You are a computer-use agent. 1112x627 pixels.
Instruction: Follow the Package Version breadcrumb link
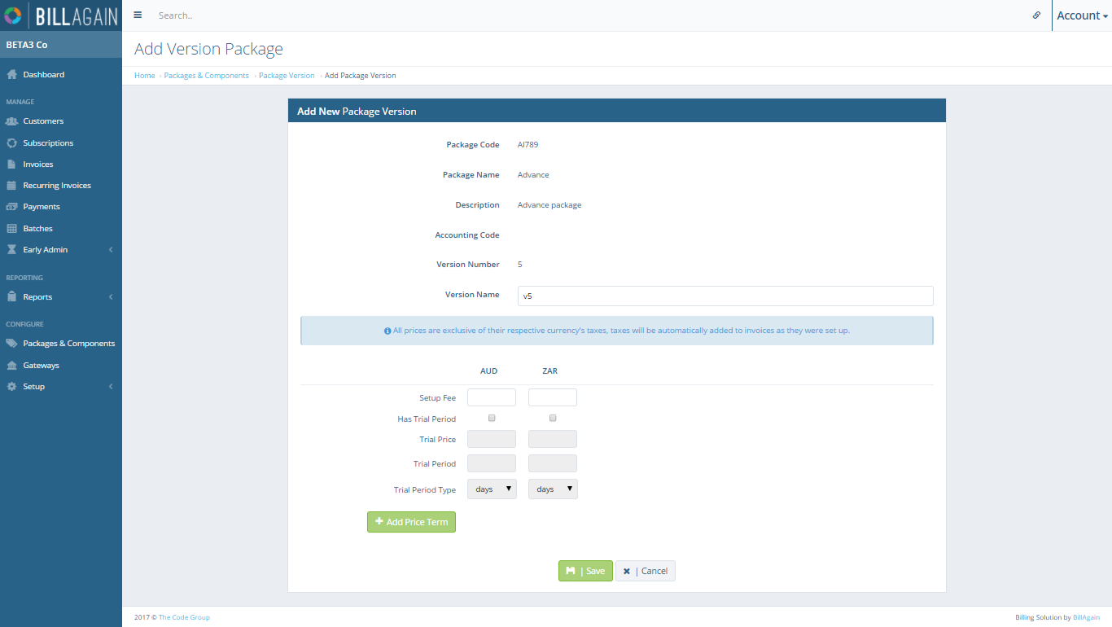(x=287, y=76)
